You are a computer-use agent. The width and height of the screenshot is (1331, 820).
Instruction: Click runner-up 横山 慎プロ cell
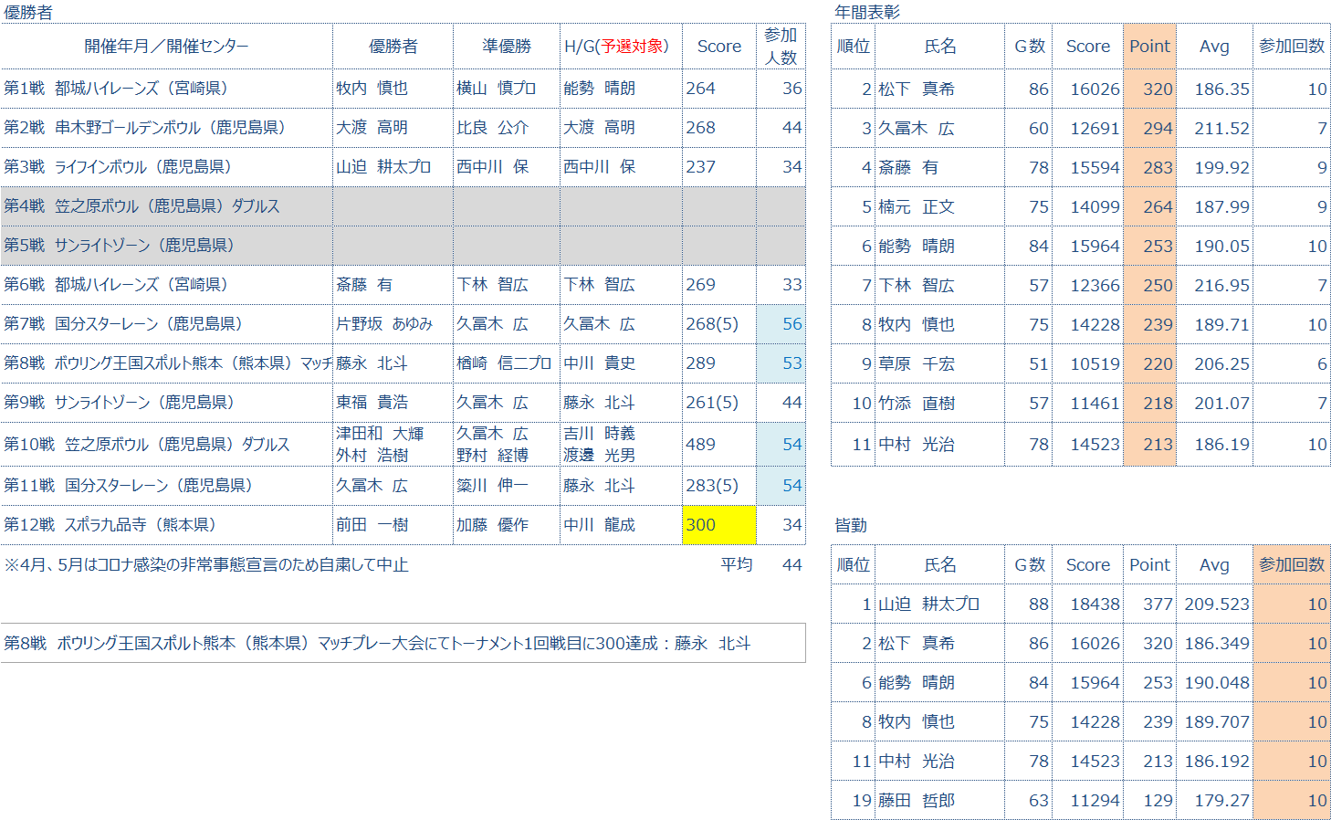pyautogui.click(x=507, y=89)
